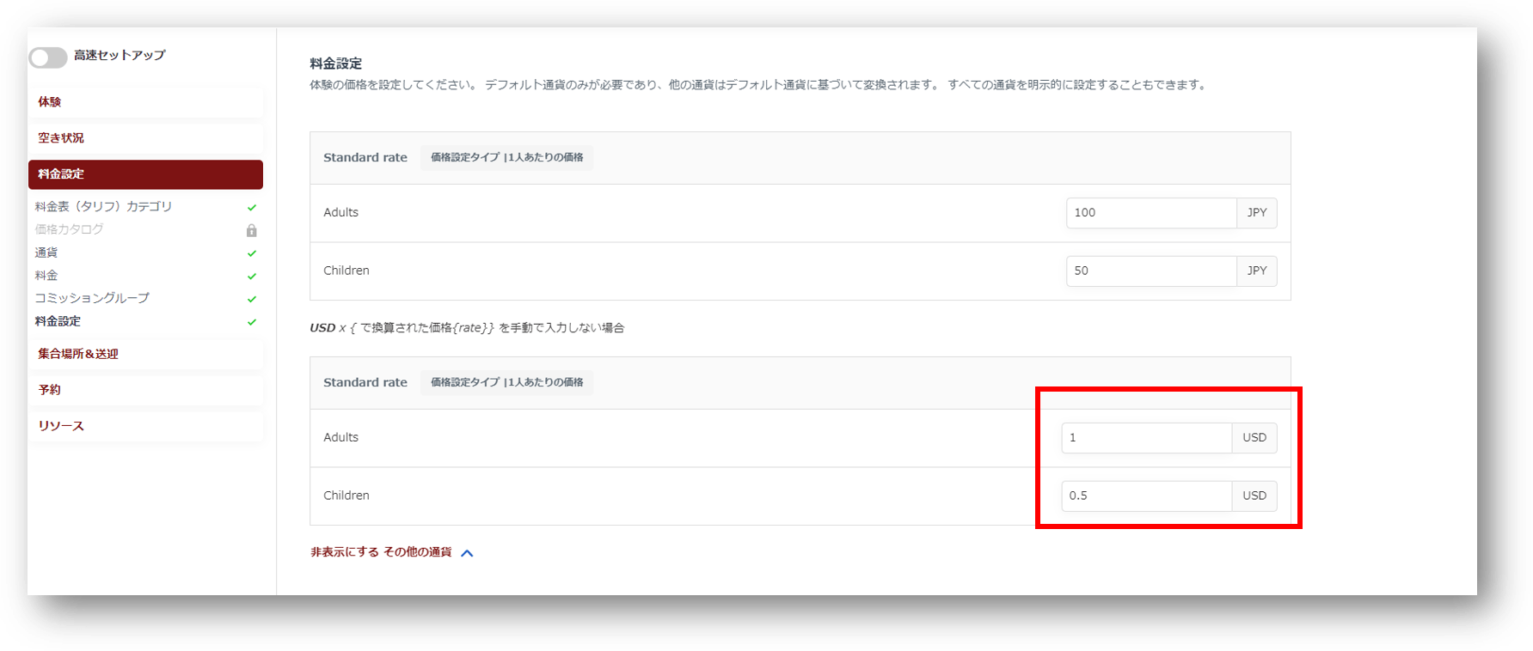
Task: Open the 集合場所&送迎 section
Action: click(x=78, y=354)
